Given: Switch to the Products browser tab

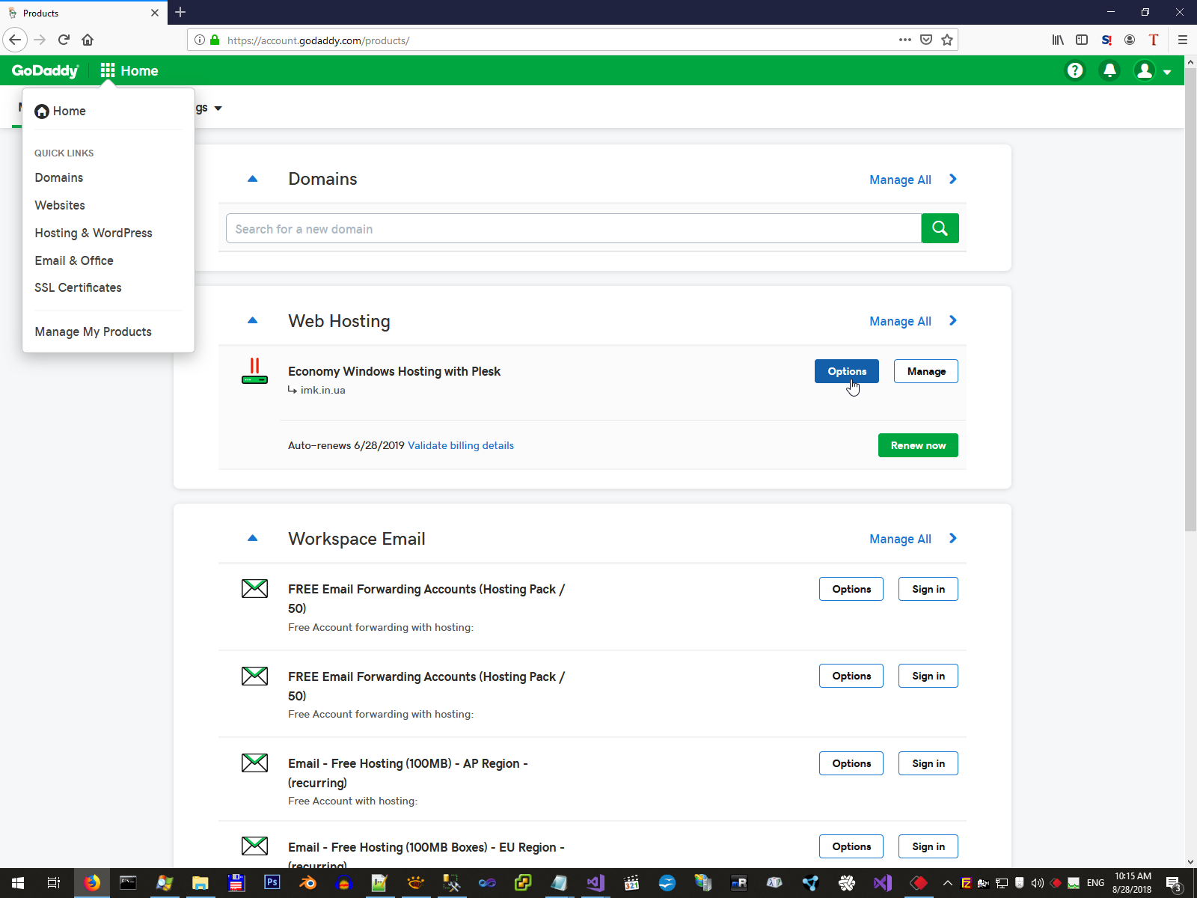Looking at the screenshot, I should [x=82, y=13].
